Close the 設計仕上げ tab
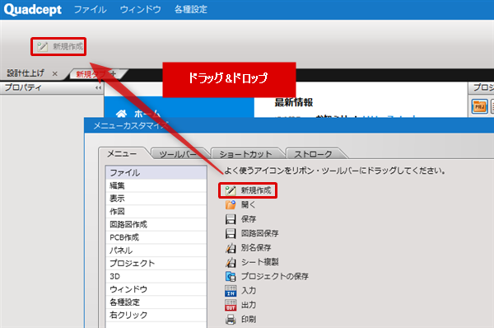This screenshot has height=328, width=494. (x=55, y=74)
